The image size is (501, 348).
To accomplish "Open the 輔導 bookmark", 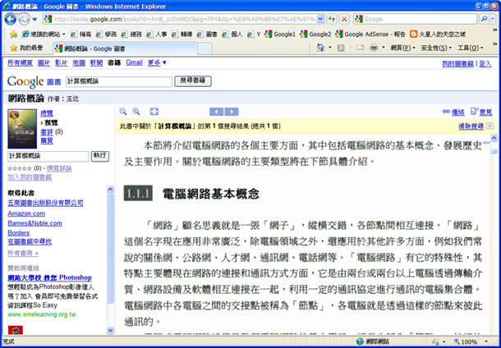I will [x=183, y=34].
